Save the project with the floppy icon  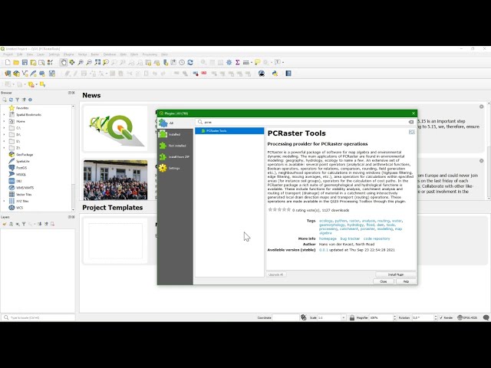(x=25, y=63)
